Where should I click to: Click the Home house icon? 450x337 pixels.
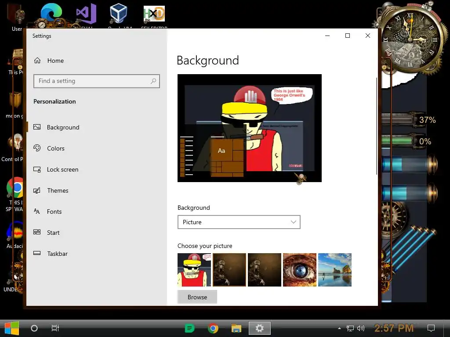(37, 61)
